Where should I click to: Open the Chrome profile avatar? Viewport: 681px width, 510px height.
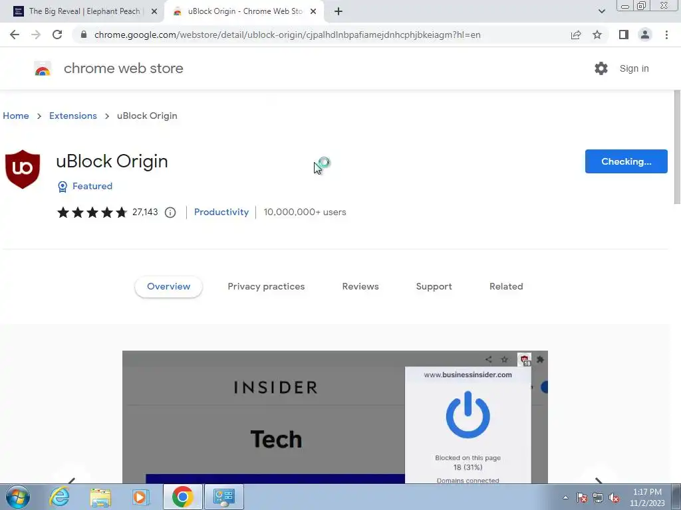[x=645, y=35]
